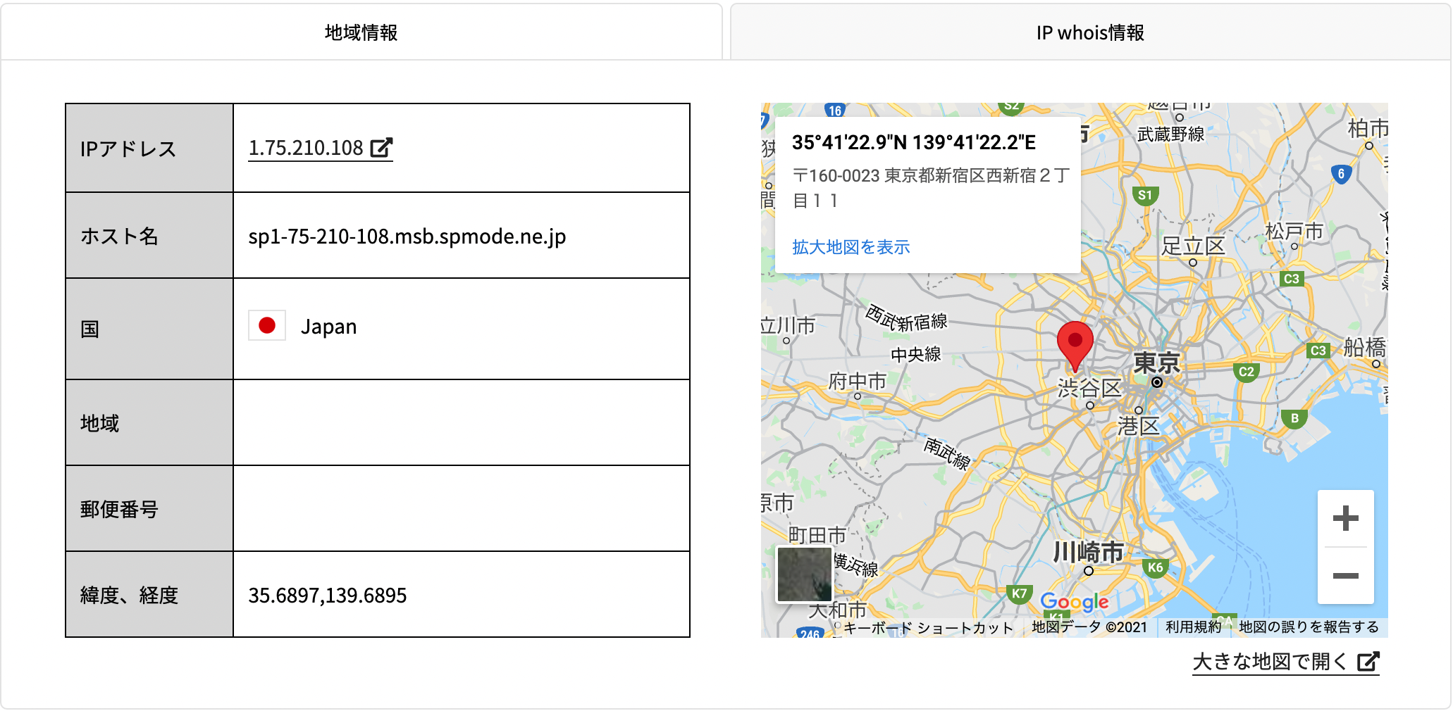Viewport: 1453px width, 711px height.
Task: Click the Google logo on the map
Action: (1074, 602)
